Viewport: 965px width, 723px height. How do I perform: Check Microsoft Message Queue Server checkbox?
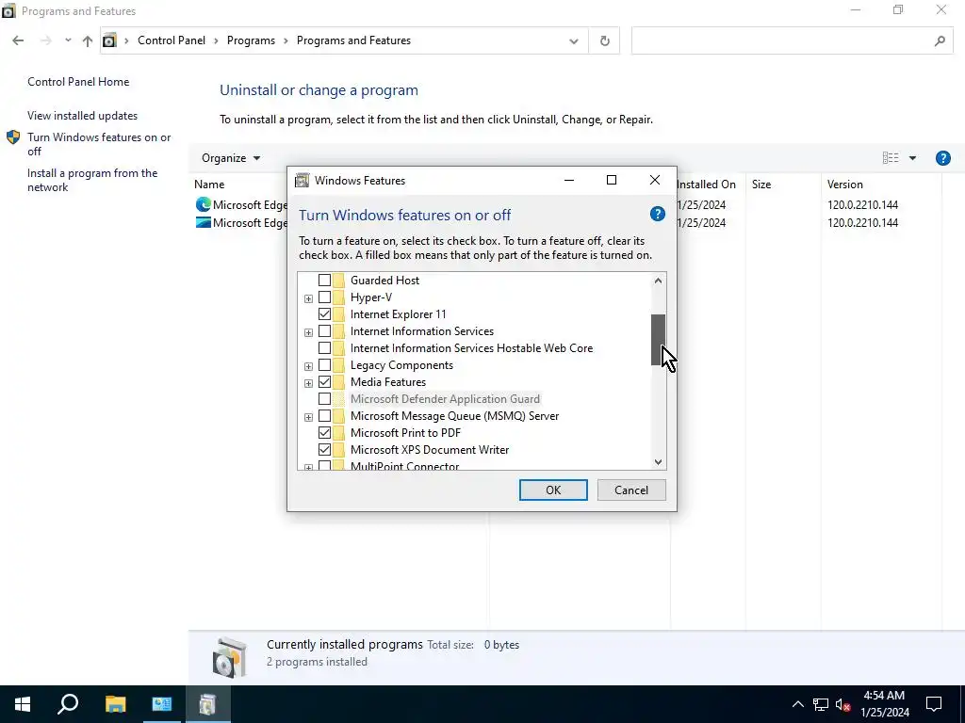[x=324, y=416]
